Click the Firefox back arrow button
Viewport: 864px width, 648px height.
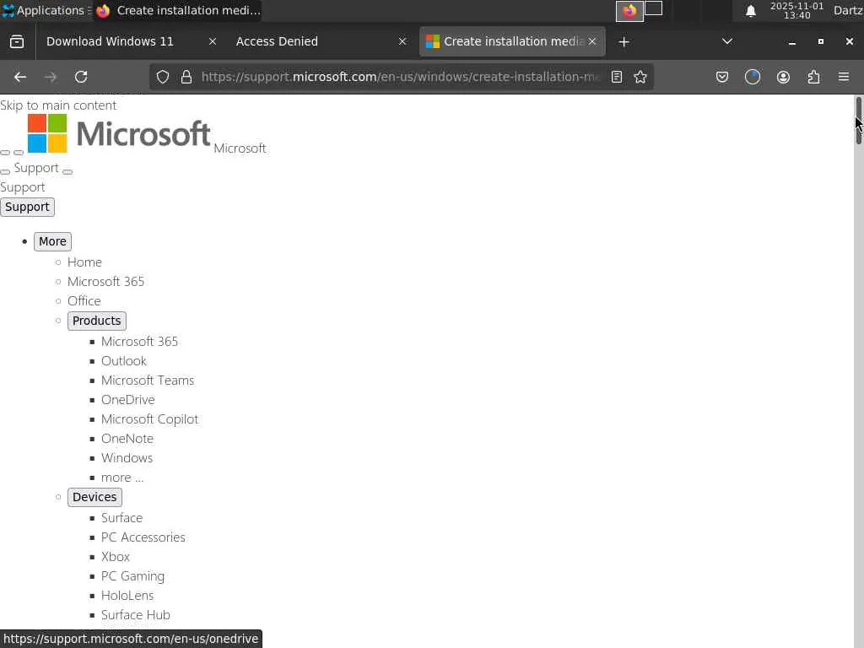[x=20, y=77]
